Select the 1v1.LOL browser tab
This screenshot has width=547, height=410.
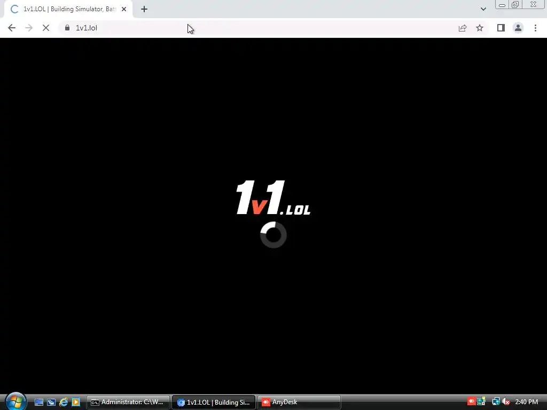(68, 9)
